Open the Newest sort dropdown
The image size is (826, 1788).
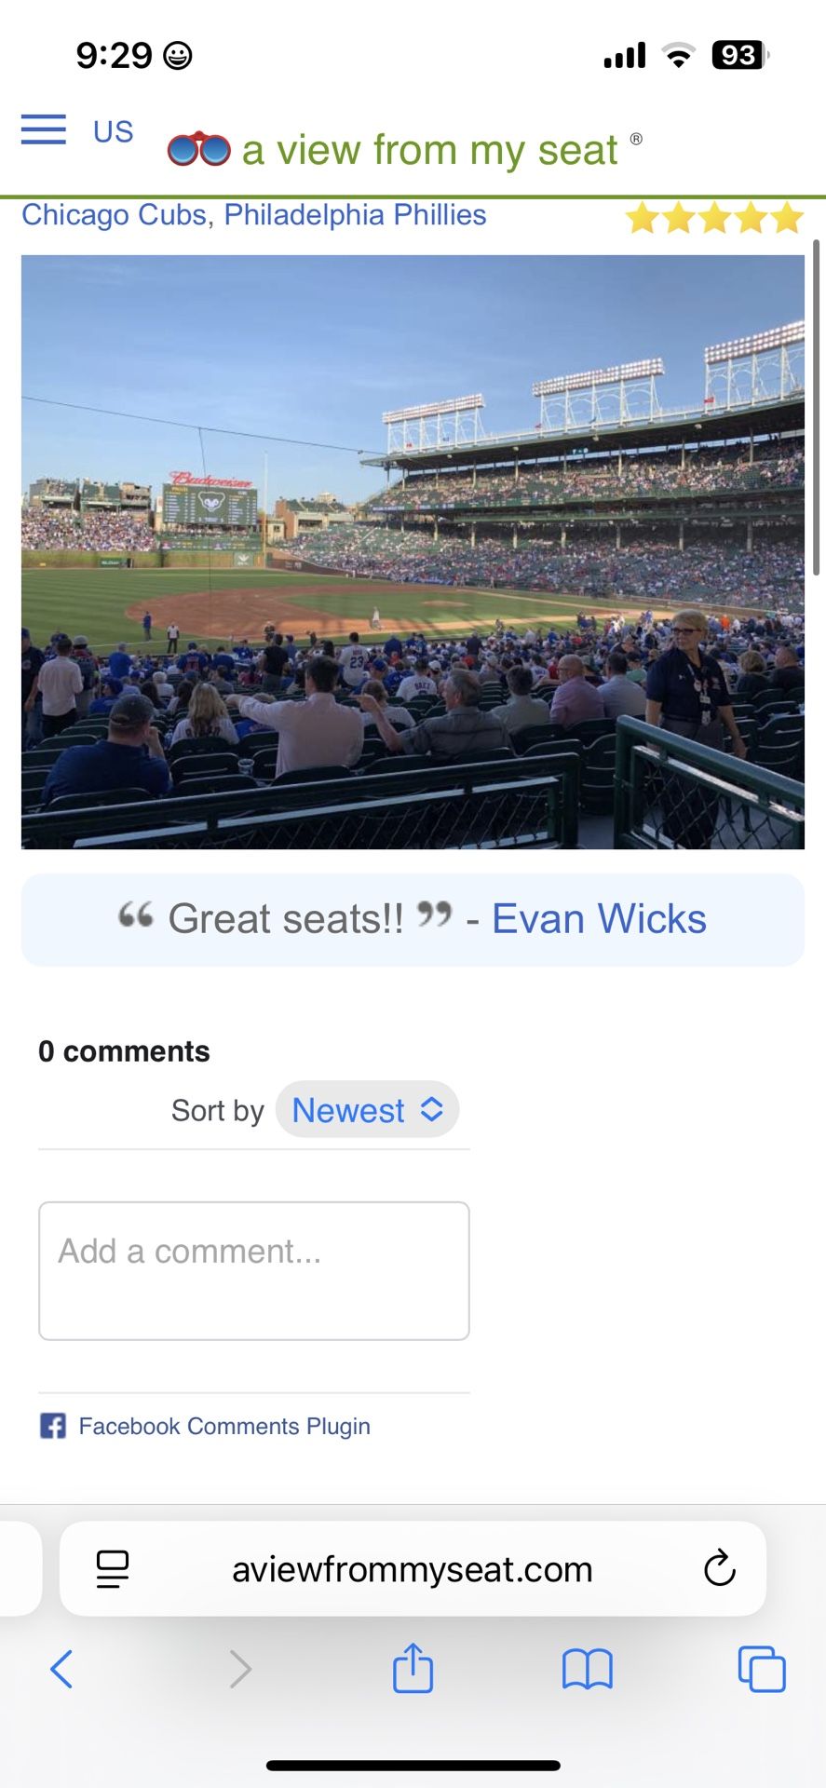coord(367,1109)
